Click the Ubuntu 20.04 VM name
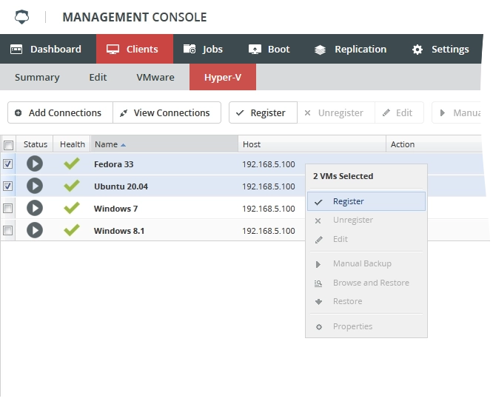493x404 pixels. coord(121,186)
